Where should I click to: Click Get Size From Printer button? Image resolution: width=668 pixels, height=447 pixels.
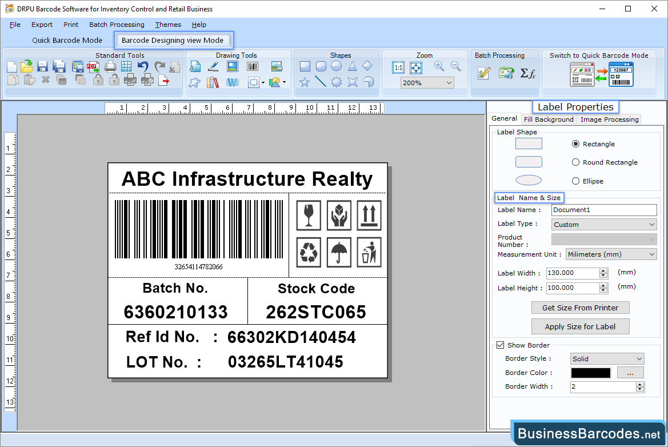click(x=580, y=308)
